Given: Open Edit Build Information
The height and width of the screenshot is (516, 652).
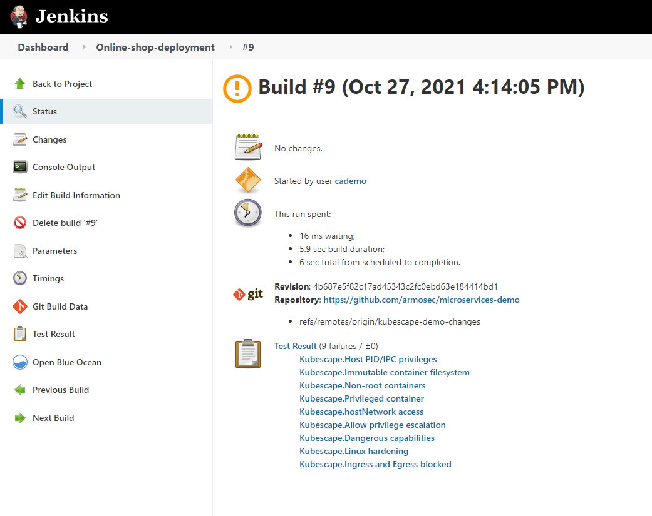Looking at the screenshot, I should (x=76, y=195).
